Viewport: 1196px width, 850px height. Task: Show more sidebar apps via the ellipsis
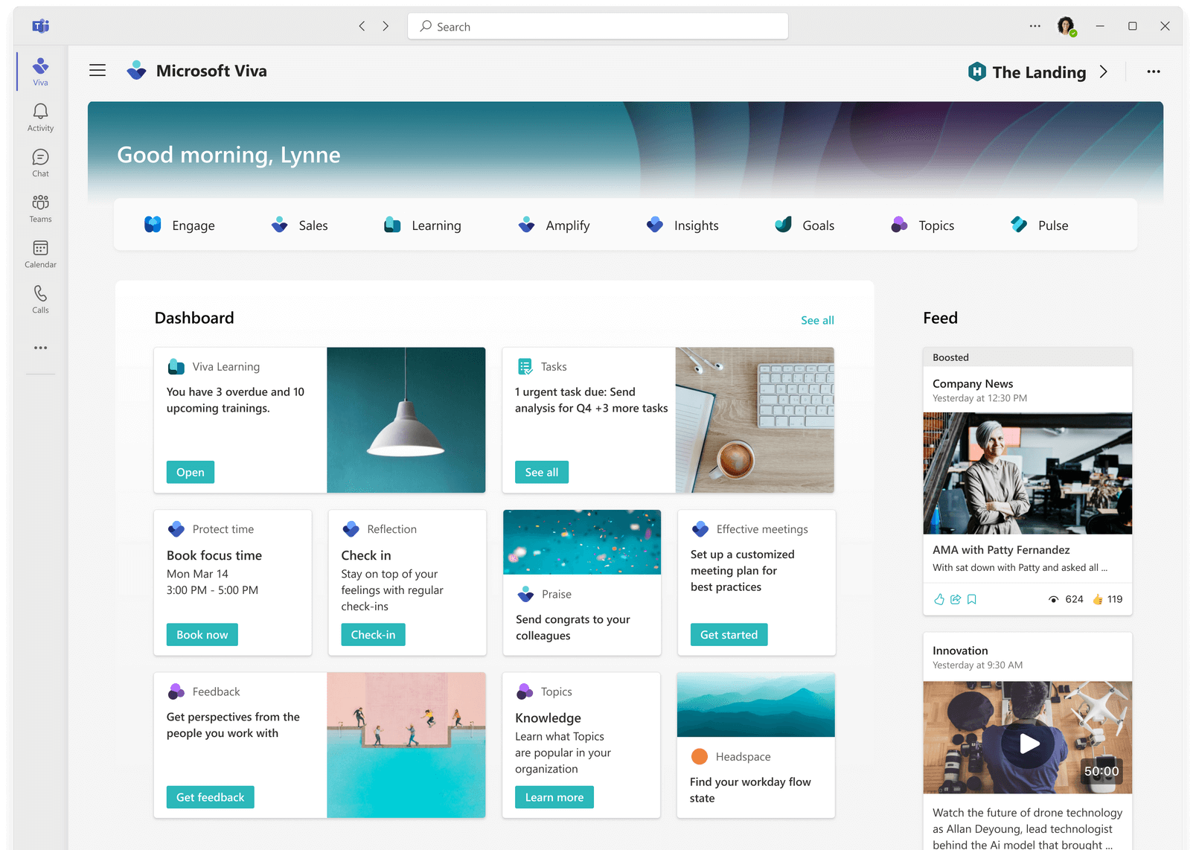coord(39,347)
